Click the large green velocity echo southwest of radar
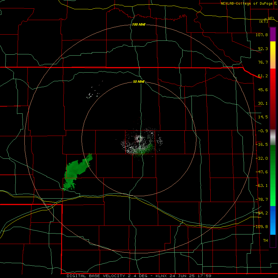278x278 pixels. (x=76, y=172)
